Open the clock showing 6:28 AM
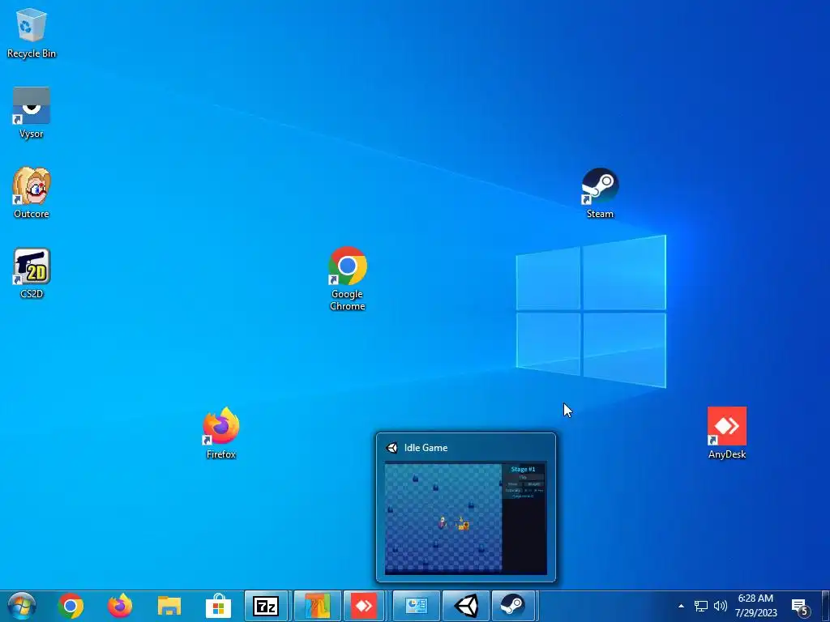Image resolution: width=830 pixels, height=622 pixels. click(x=755, y=606)
